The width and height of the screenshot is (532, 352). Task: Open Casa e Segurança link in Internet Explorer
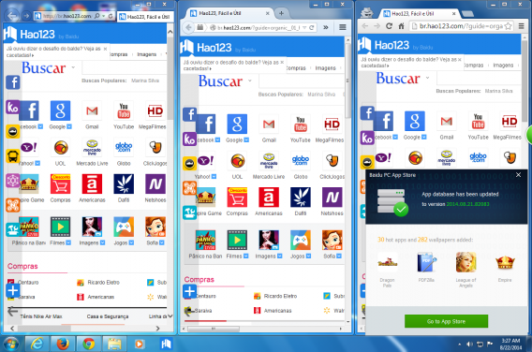(x=108, y=316)
